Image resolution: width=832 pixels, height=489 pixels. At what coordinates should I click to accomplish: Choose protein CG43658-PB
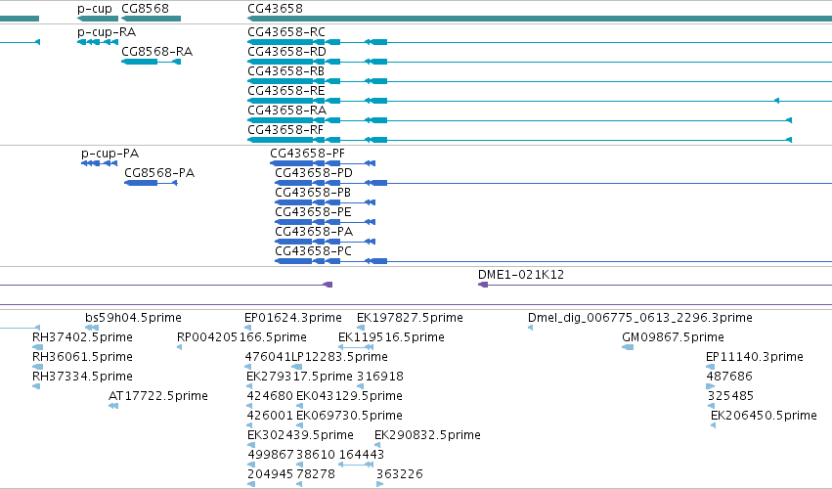coord(313,193)
